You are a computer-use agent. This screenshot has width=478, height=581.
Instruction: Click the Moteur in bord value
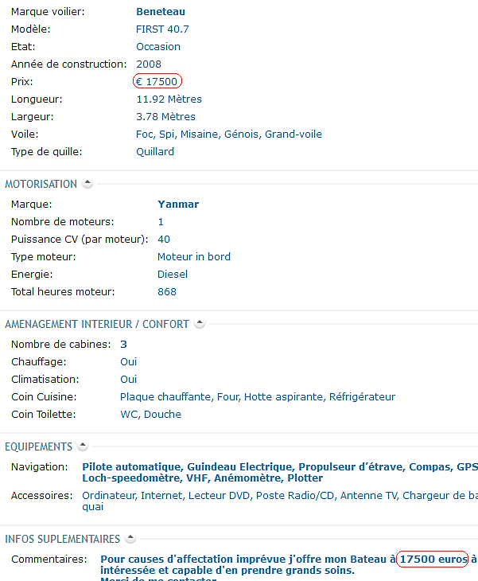pos(194,257)
